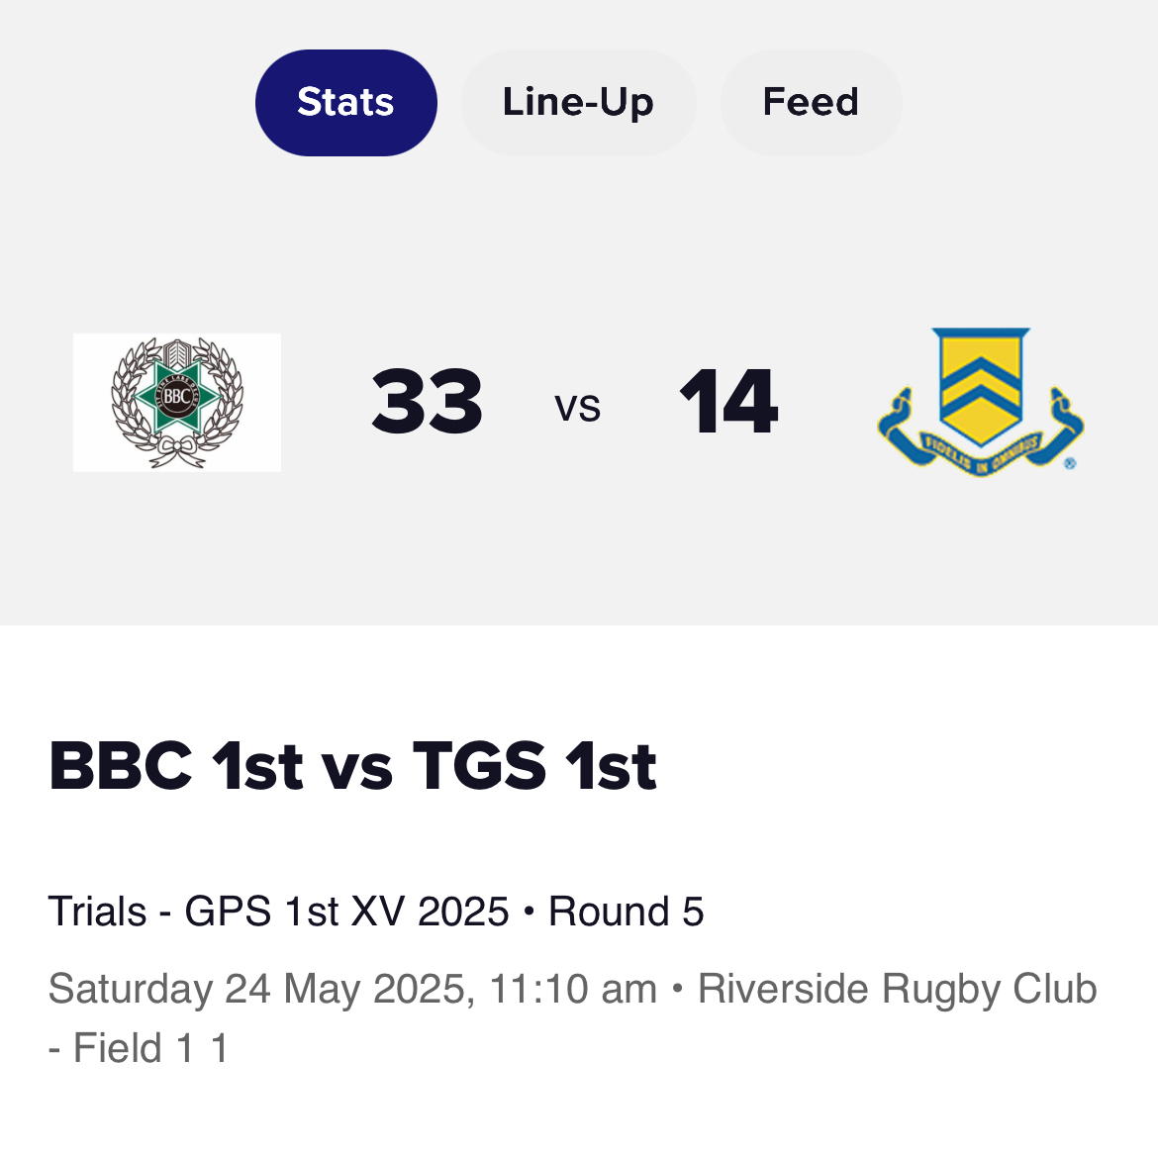
Task: Open the Feed tab
Action: click(x=811, y=103)
